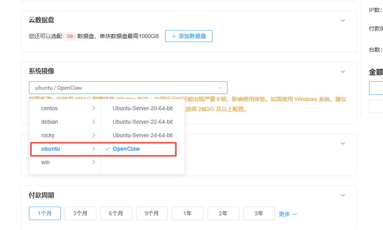Pick Ubuntu-Server-22-64-bit image

coord(142,122)
